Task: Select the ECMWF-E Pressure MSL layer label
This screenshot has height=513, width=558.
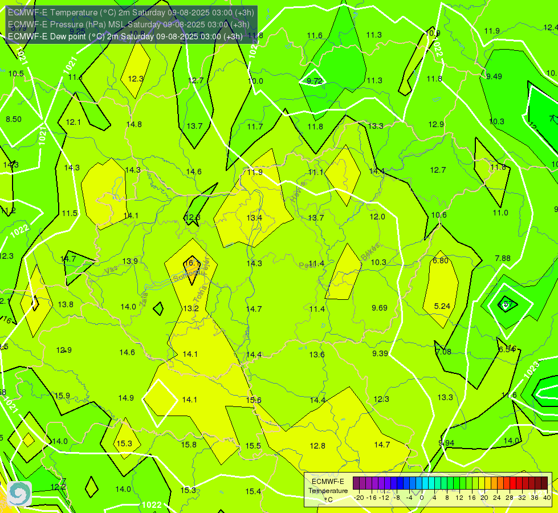Action: pyautogui.click(x=128, y=25)
